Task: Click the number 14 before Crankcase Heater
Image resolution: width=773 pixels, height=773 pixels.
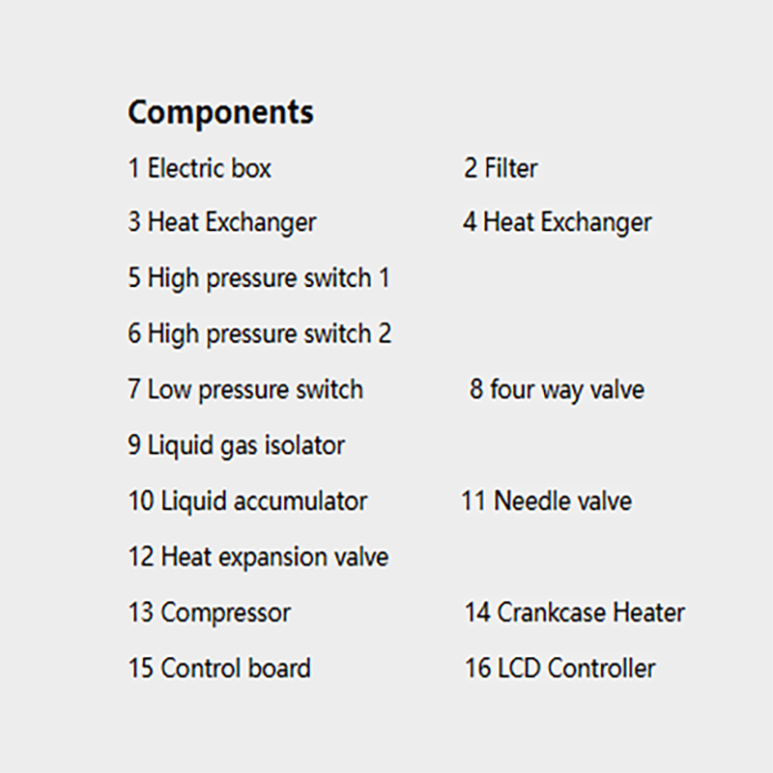Action: 477,613
